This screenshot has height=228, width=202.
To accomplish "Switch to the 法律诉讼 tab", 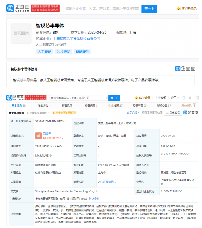I will pos(42,106).
